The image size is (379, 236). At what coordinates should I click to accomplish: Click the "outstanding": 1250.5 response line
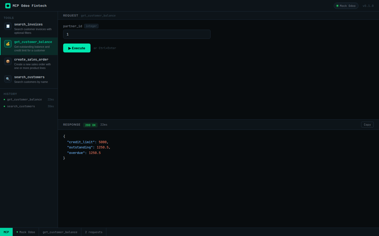[89, 147]
